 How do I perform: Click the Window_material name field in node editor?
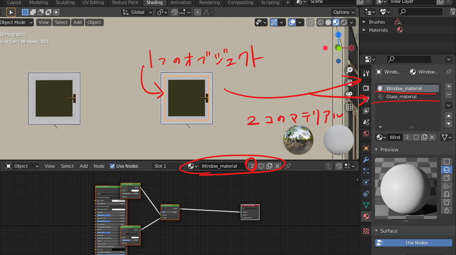(x=223, y=166)
